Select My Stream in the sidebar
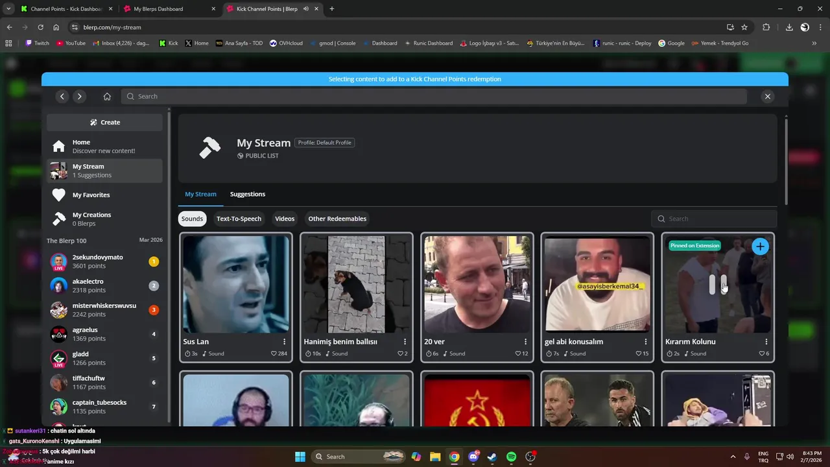Image resolution: width=830 pixels, height=467 pixels. [x=104, y=171]
